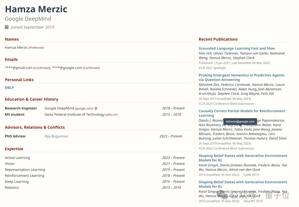Click the calendar icon beside Joined September 2019
The image size is (299, 207).
(x=7, y=27)
